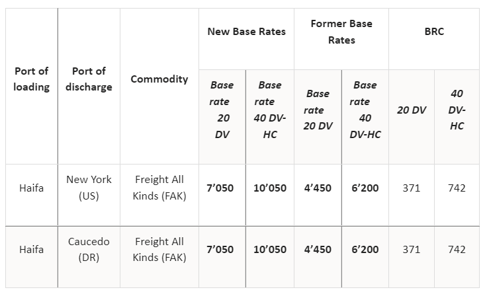The image size is (487, 296).
Task: Click the Port of discharge header
Action: (89, 79)
